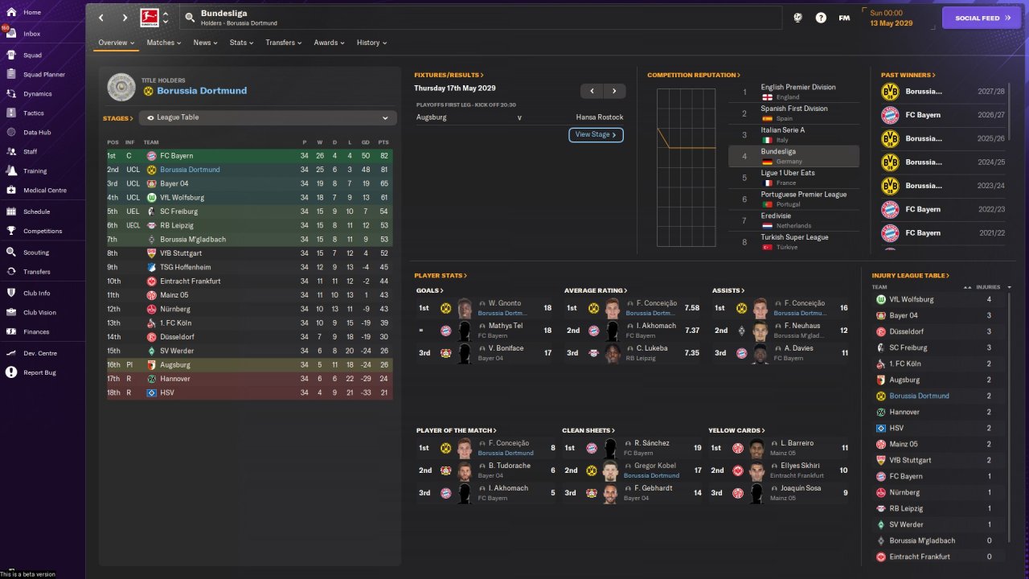Image resolution: width=1029 pixels, height=579 pixels.
Task: Open the Competition Reputation link
Action: (x=694, y=75)
